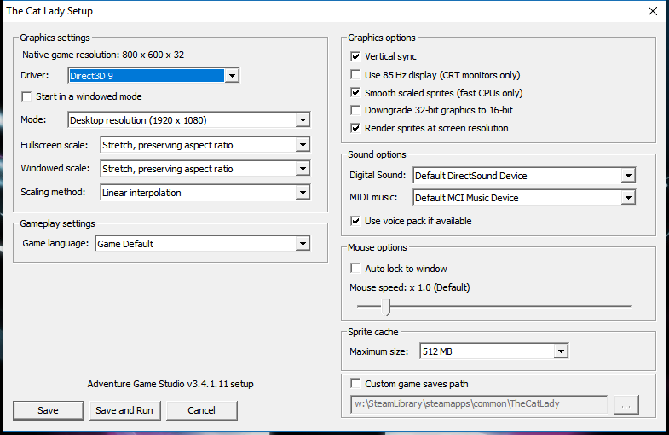
Task: Click the Digital Sound label
Action: tap(378, 175)
